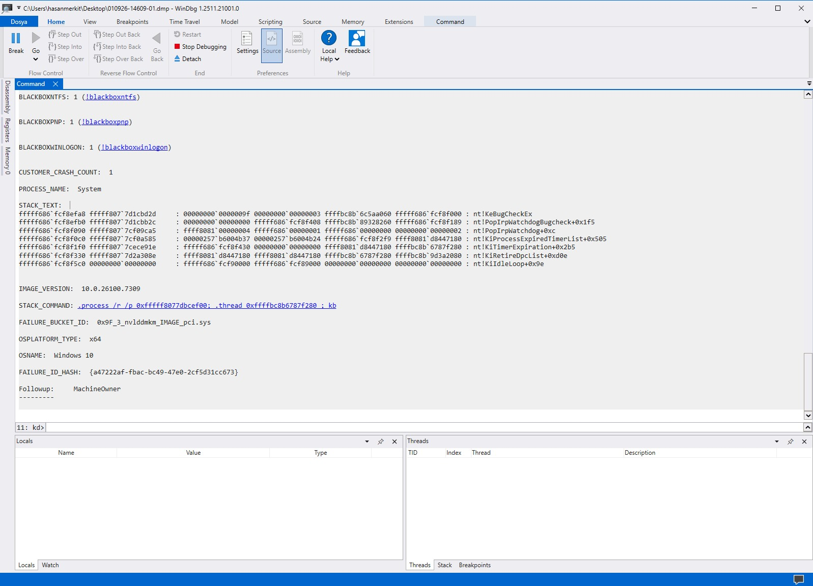Open the status bar chat icon

[x=799, y=579]
